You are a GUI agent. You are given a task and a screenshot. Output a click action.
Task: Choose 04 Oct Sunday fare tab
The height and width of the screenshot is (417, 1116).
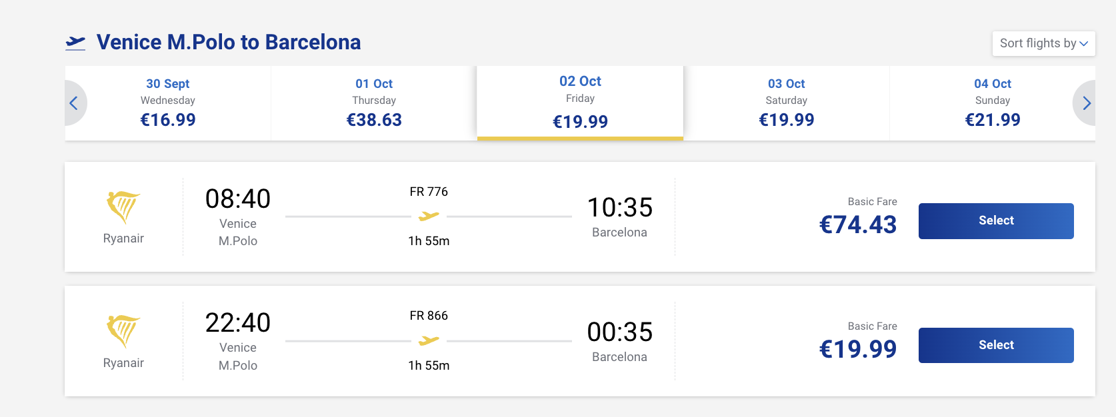[x=993, y=103]
